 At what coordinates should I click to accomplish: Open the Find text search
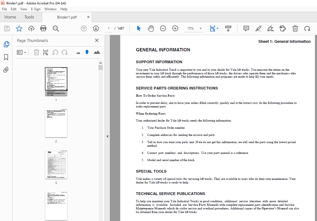pyautogui.click(x=55, y=28)
